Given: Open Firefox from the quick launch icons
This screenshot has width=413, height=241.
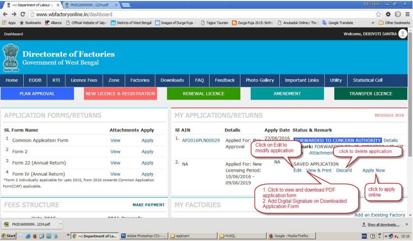Looking at the screenshot, I should point(35,236).
